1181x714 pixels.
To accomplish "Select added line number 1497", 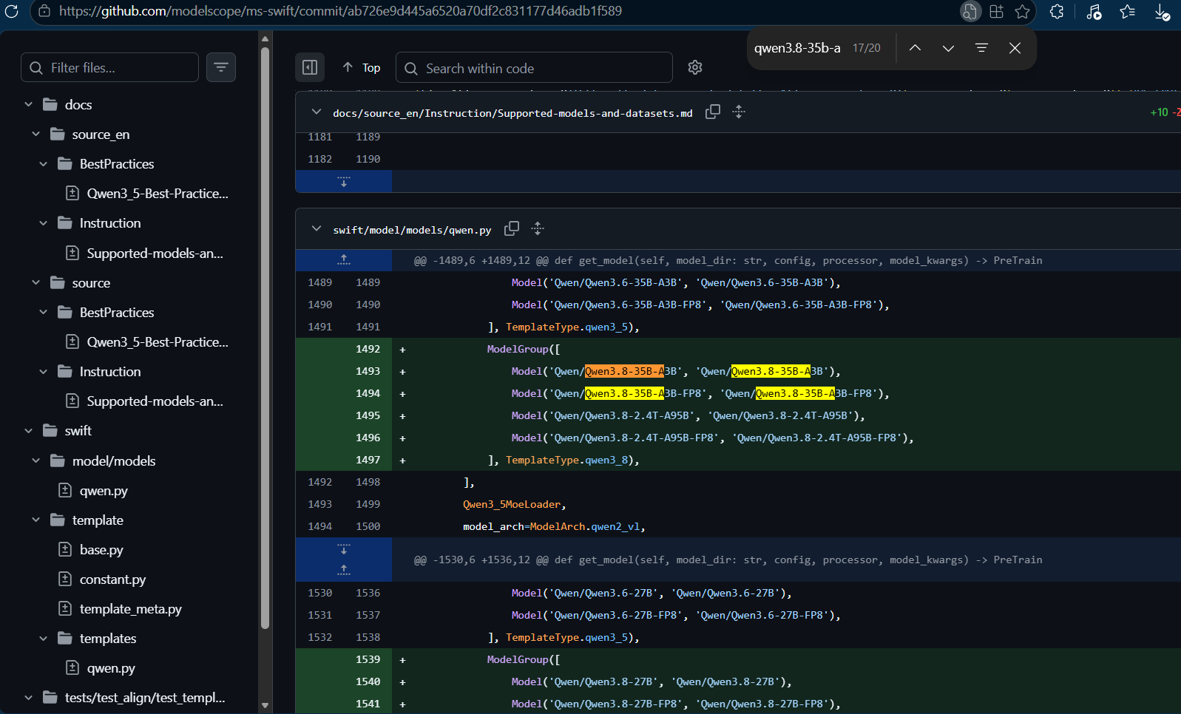I will (x=368, y=460).
